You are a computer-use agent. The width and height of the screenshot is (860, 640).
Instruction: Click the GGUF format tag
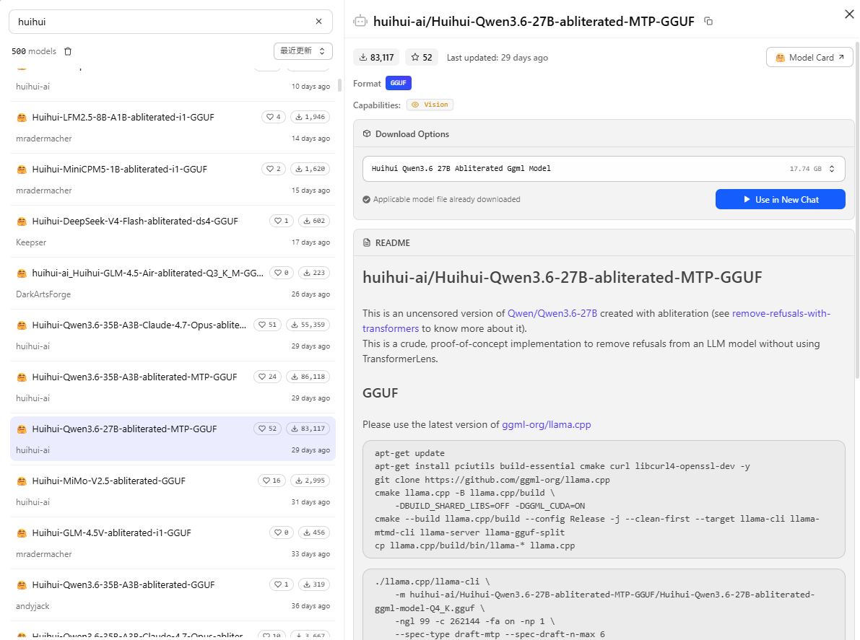(x=398, y=83)
